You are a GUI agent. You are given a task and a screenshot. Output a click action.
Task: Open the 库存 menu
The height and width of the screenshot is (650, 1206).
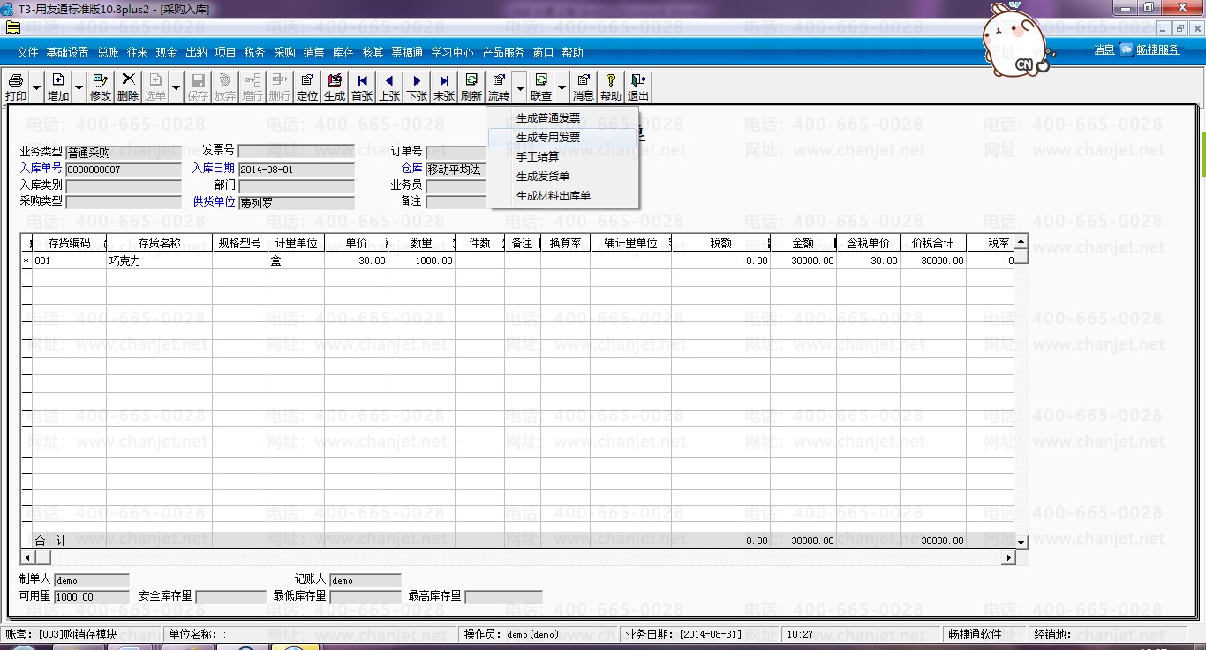tap(343, 53)
